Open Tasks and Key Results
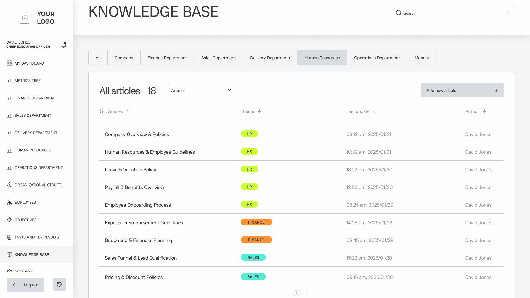530x298 pixels. pos(36,237)
